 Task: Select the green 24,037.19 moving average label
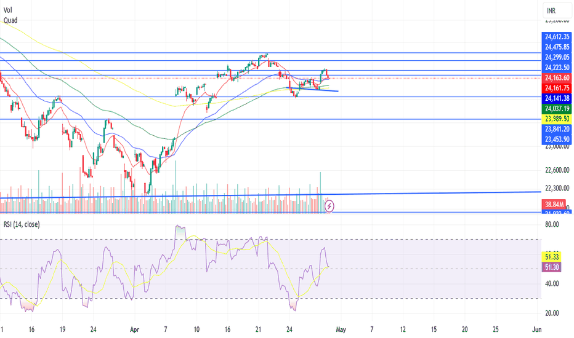click(x=556, y=108)
